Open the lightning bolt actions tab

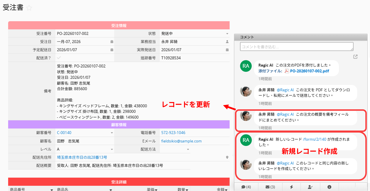290,187
